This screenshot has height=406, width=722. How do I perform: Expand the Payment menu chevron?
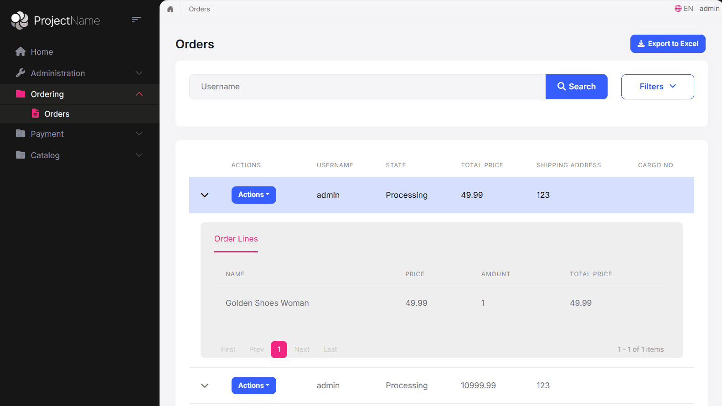(139, 134)
